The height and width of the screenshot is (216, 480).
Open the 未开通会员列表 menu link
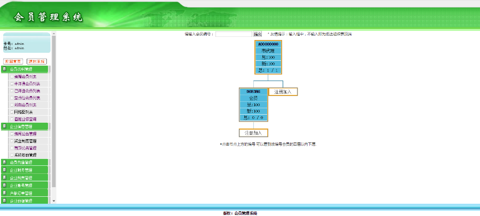pos(27,84)
